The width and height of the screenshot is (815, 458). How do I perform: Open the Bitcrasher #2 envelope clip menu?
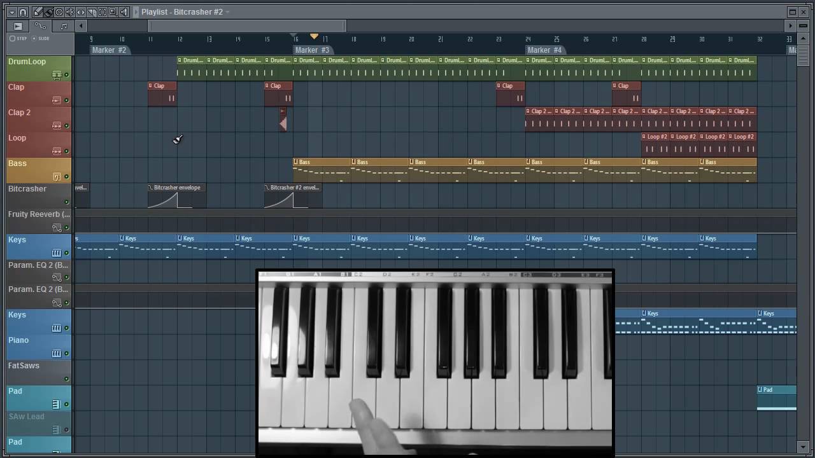267,188
